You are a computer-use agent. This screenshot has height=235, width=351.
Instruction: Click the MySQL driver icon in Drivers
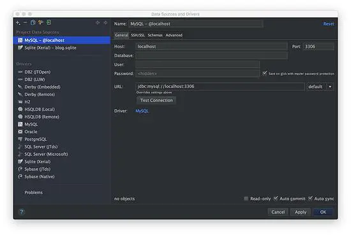[20, 124]
